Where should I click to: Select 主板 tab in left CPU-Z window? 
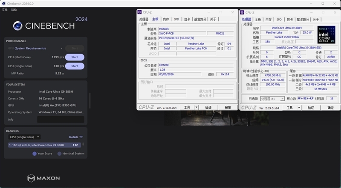[155, 19]
